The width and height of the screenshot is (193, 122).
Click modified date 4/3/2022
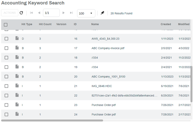tap(184, 48)
